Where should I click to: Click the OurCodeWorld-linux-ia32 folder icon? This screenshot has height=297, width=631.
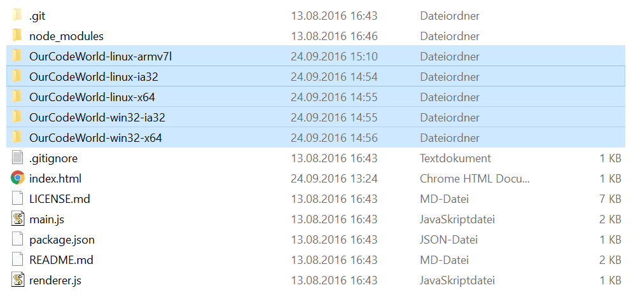(x=17, y=76)
